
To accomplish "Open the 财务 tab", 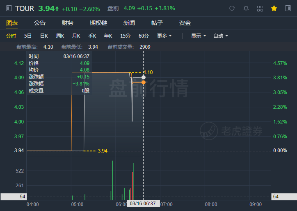I will point(68,23).
